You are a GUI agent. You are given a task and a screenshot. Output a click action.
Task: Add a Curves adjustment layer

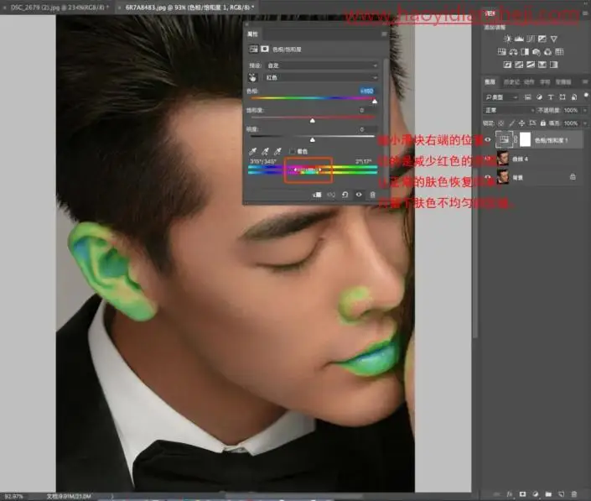pyautogui.click(x=531, y=39)
